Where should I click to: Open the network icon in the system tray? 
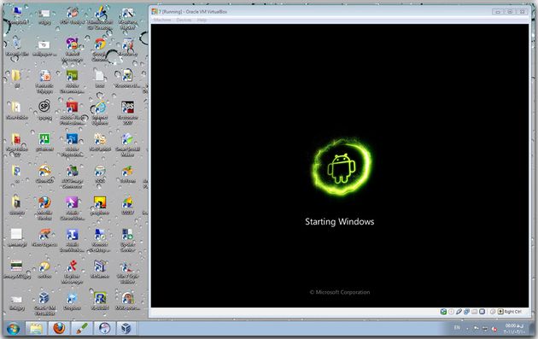coord(485,329)
